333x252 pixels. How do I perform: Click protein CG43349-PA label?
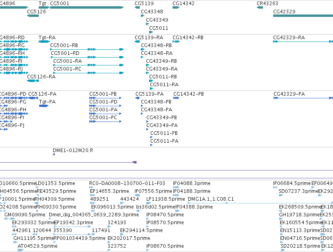tap(162, 125)
